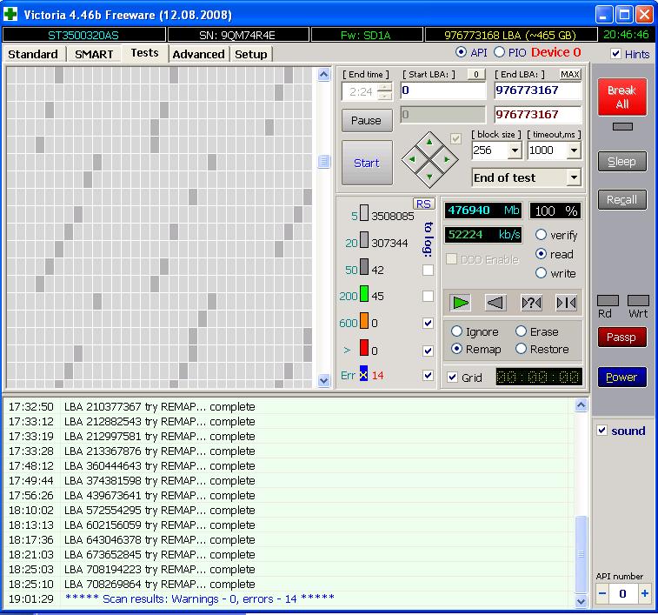Click the green 200 ms block indicator
Image resolution: width=658 pixels, height=615 pixels.
coord(364,296)
